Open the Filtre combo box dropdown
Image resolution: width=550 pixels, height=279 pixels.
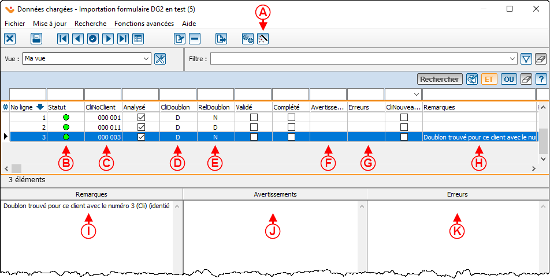coord(512,59)
